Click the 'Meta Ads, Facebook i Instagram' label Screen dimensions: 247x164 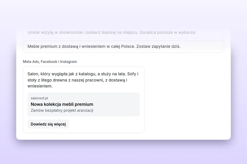click(50, 62)
